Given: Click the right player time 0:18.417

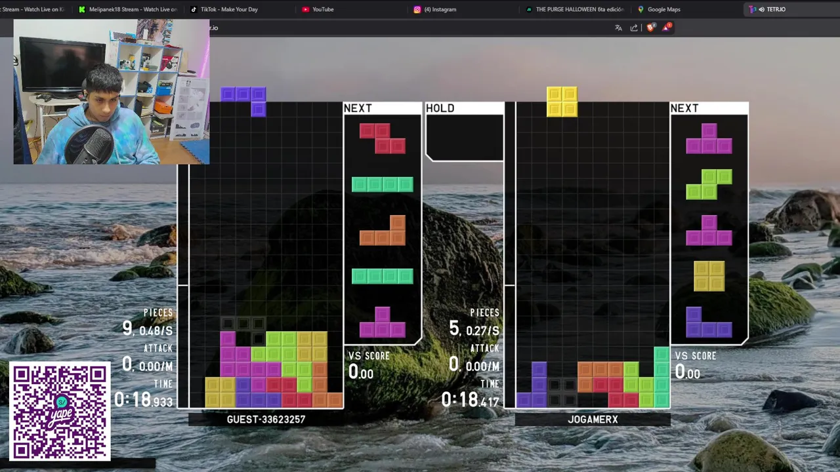Looking at the screenshot, I should 471,399.
